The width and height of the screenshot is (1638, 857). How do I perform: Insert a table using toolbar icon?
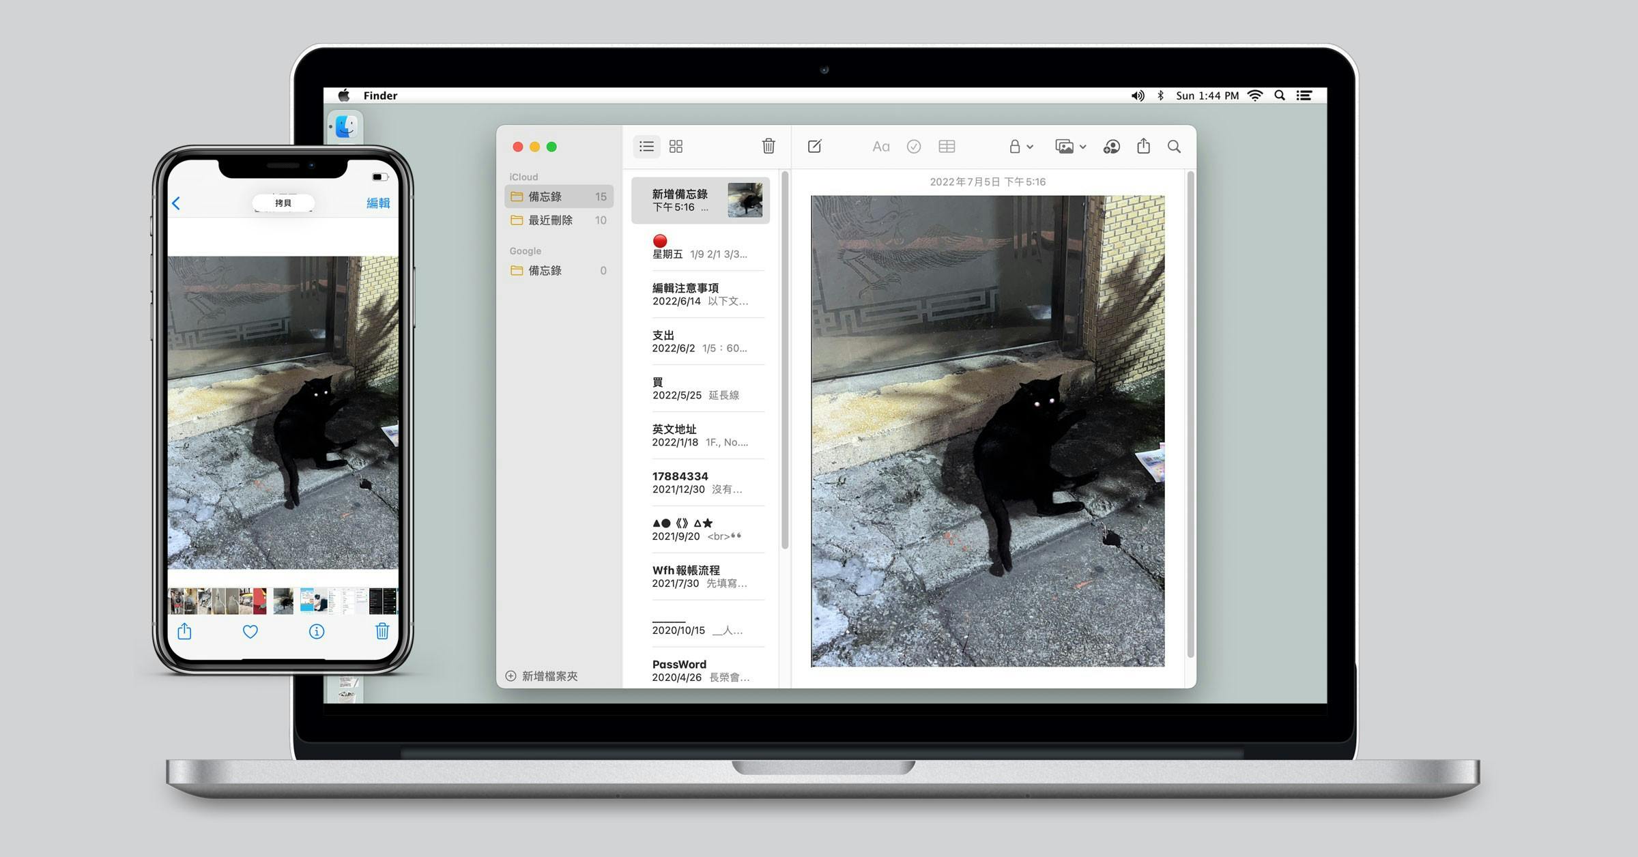947,147
